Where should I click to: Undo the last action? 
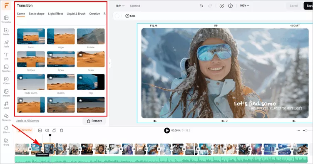pyautogui.click(x=201, y=6)
